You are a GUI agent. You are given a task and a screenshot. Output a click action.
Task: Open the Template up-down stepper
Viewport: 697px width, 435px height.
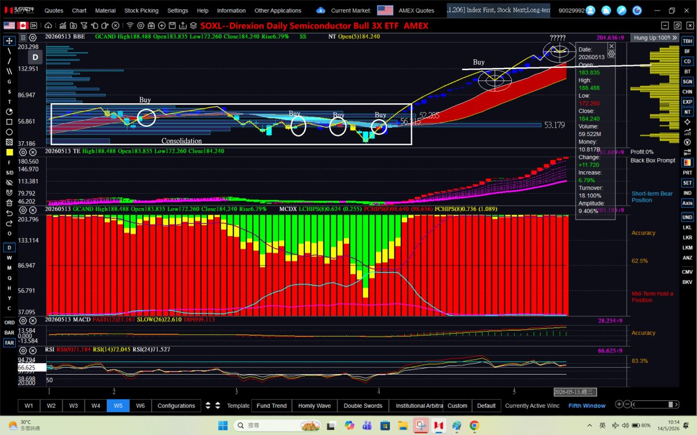[217, 405]
